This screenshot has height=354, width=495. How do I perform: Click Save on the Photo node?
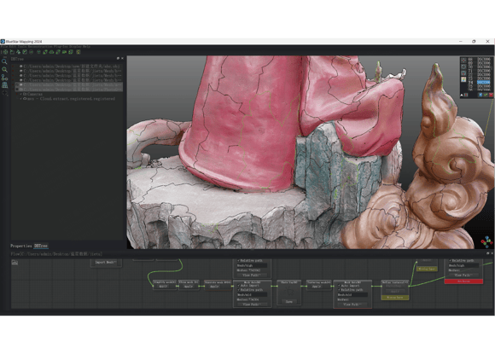[288, 302]
